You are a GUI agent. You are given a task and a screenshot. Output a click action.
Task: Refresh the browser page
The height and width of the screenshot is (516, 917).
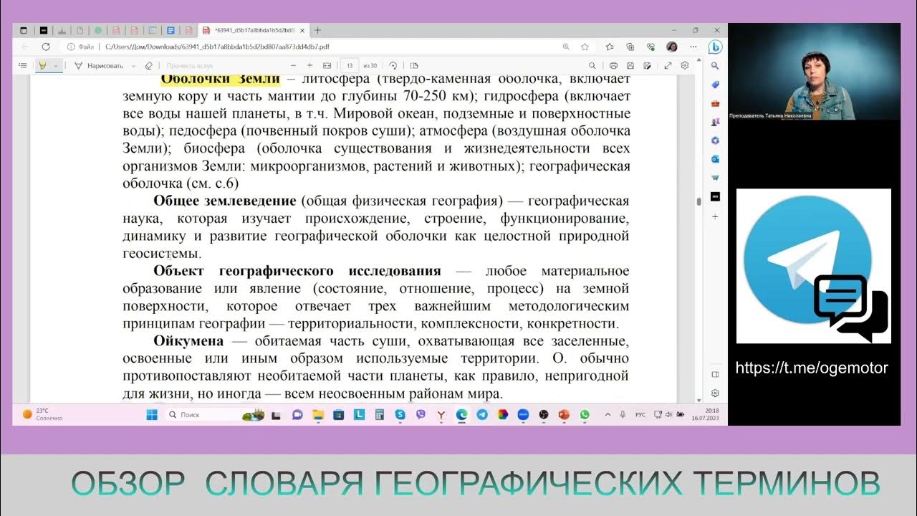coord(46,47)
